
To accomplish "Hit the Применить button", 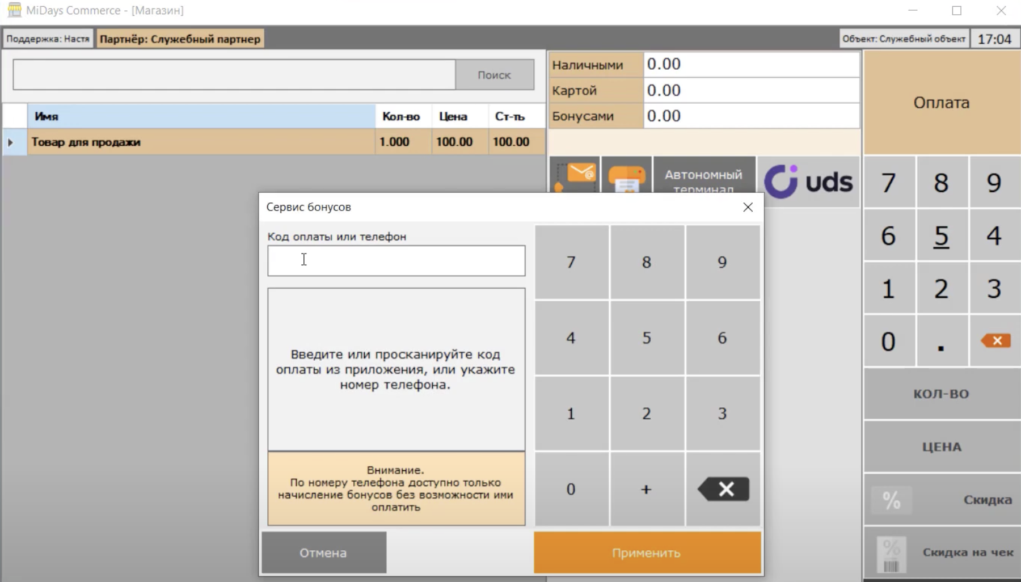I will pos(647,553).
